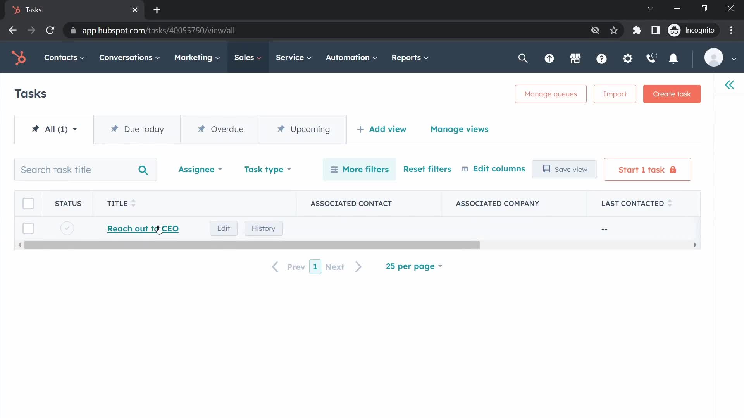744x418 pixels.
Task: Check the select all tasks checkbox
Action: tap(28, 203)
